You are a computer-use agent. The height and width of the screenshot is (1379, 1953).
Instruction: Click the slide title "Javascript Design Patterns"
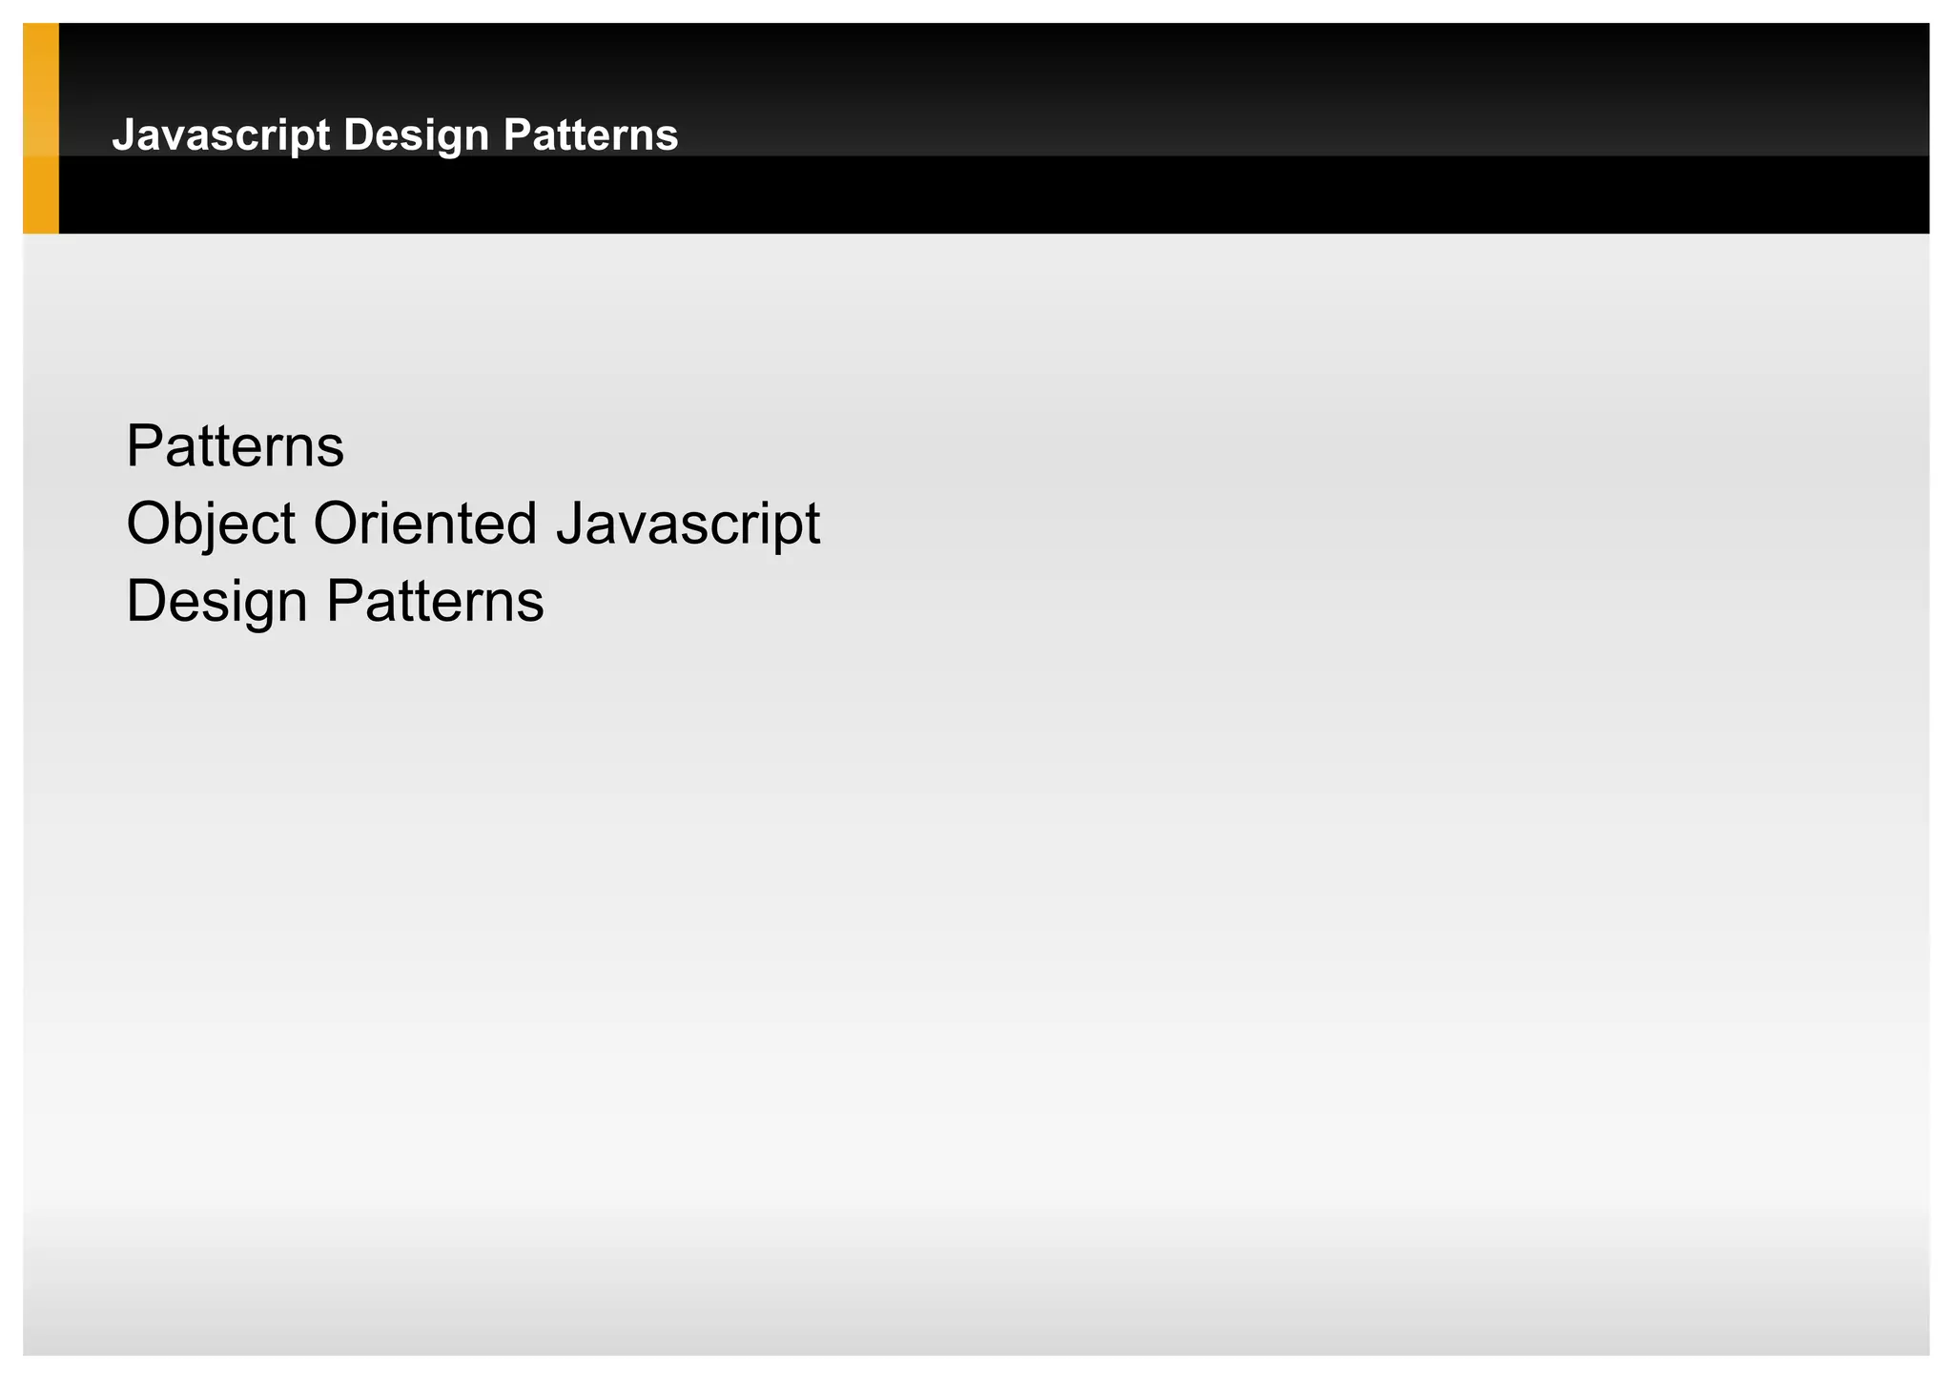[x=395, y=135]
